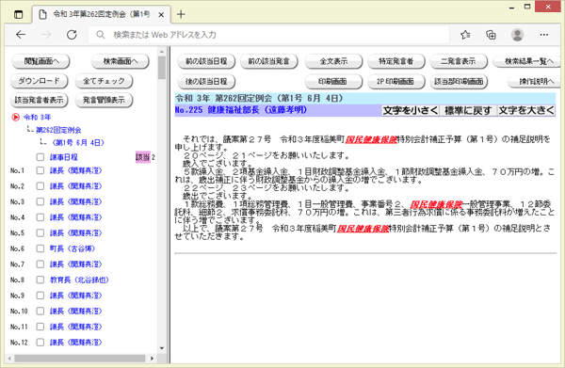This screenshot has height=368, width=565.
Task: Focus the search or web address field
Action: coord(268,35)
